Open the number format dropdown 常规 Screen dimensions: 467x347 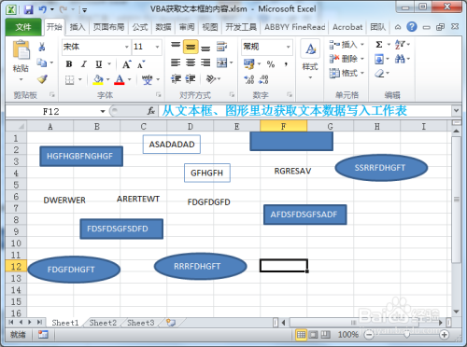tap(289, 47)
